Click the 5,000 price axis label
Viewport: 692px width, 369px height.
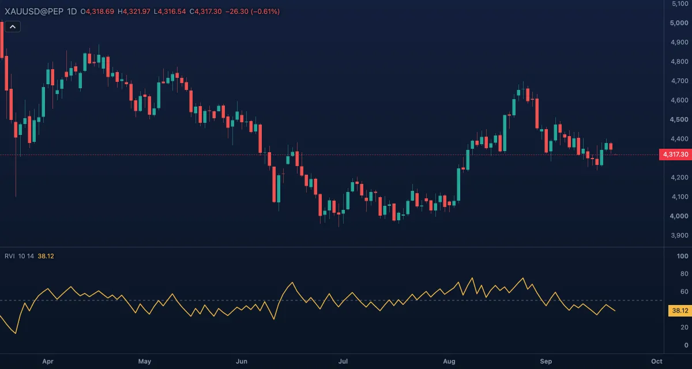(x=680, y=23)
